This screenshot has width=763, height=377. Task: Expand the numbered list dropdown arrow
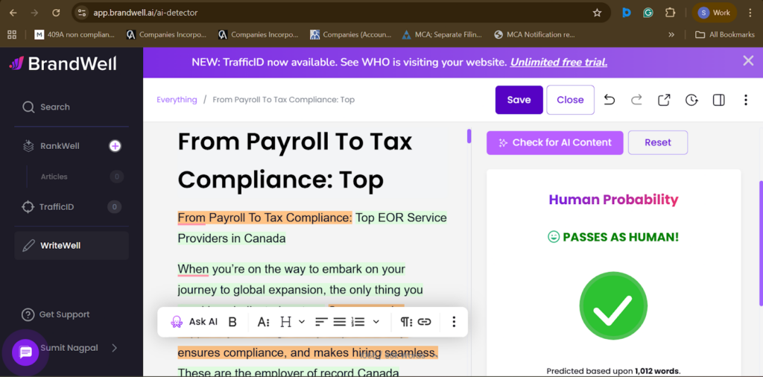(376, 322)
